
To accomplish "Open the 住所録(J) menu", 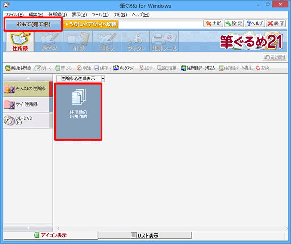I will click(x=58, y=15).
